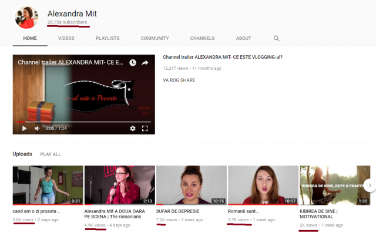The width and height of the screenshot is (376, 233).
Task: Mute the trailer with the speaker icon
Action: pos(37,129)
